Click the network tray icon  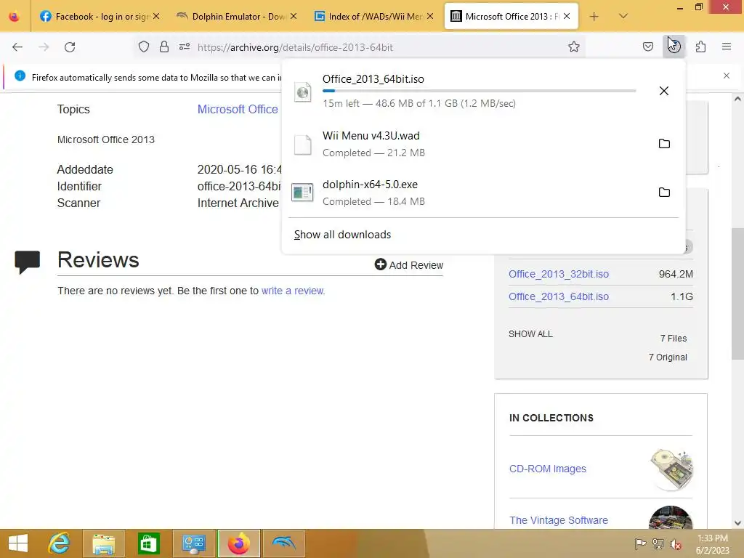point(658,543)
